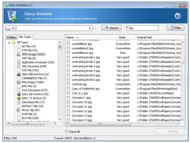Collapse the All Types tree node
Screen dimensions: 190x143
point(9,43)
